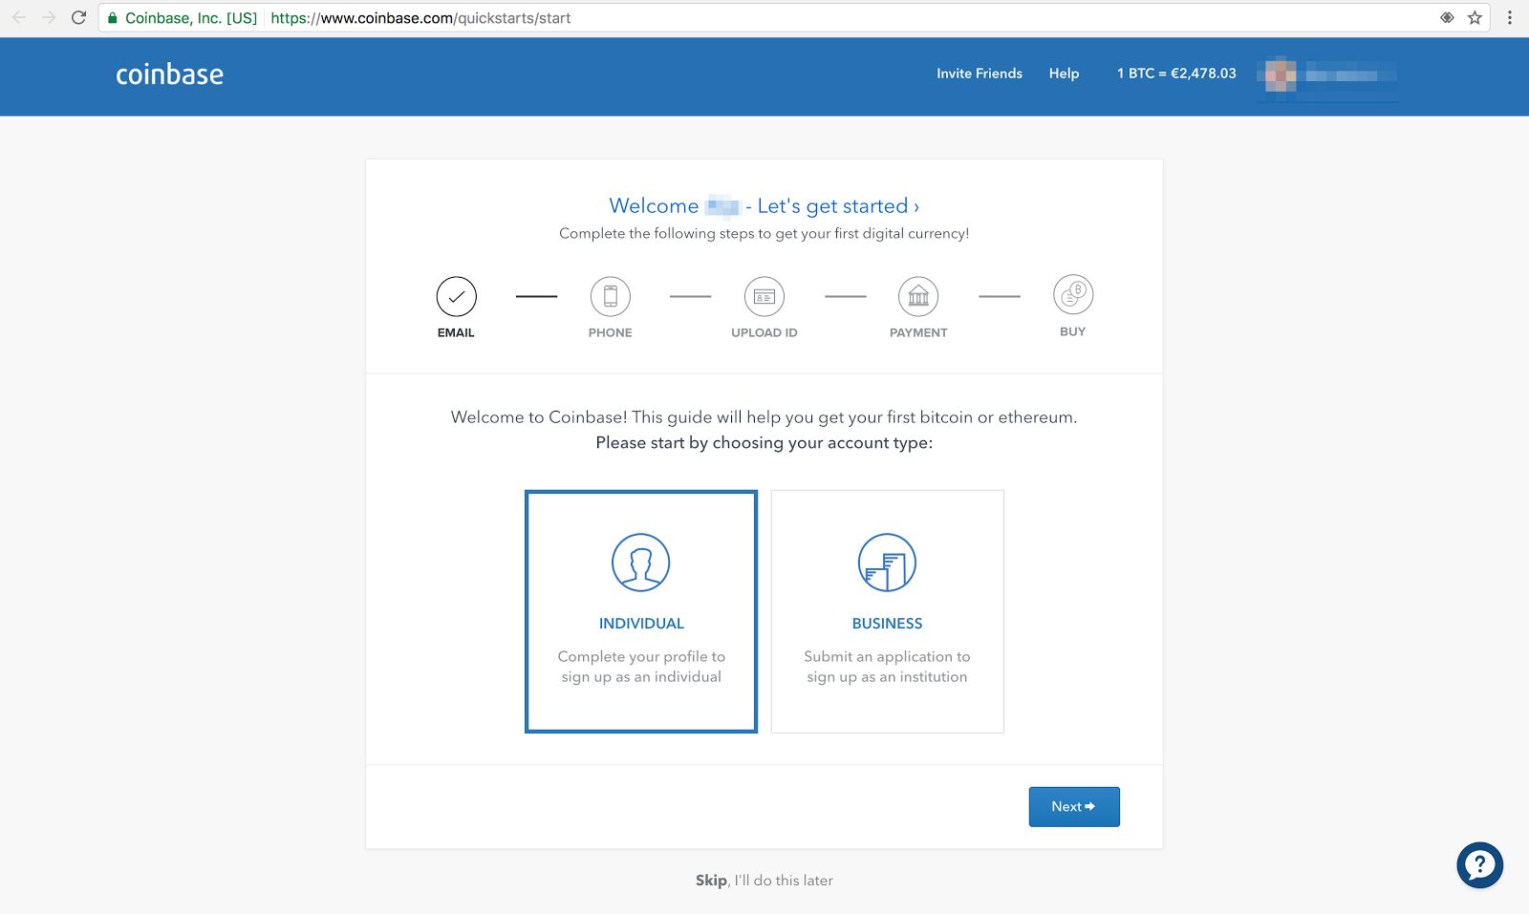The image size is (1529, 914).
Task: Open Help in the header
Action: click(1064, 74)
